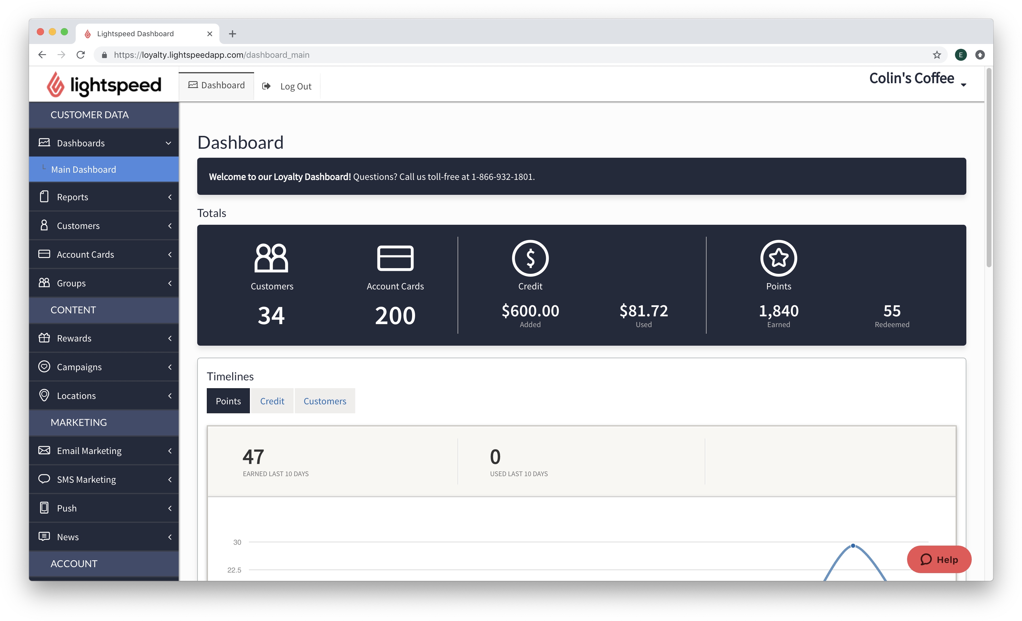1022x621 pixels.
Task: Open the browser profile avatar E
Action: [x=961, y=55]
